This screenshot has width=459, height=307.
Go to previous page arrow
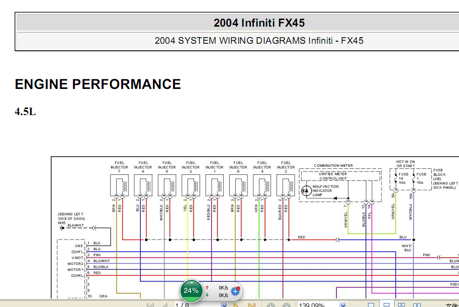[166, 305]
